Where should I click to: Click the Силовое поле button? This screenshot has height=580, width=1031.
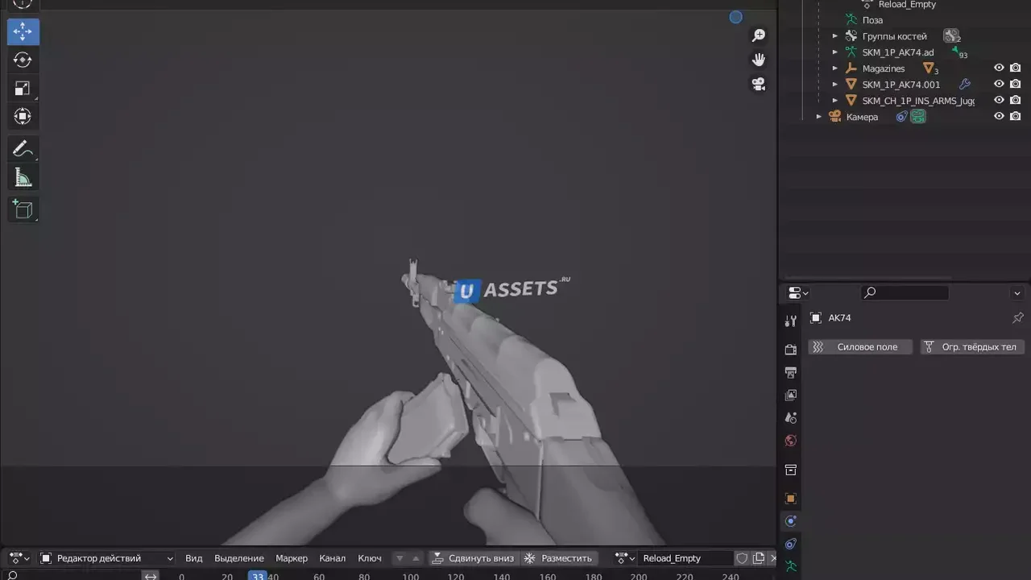coord(859,346)
